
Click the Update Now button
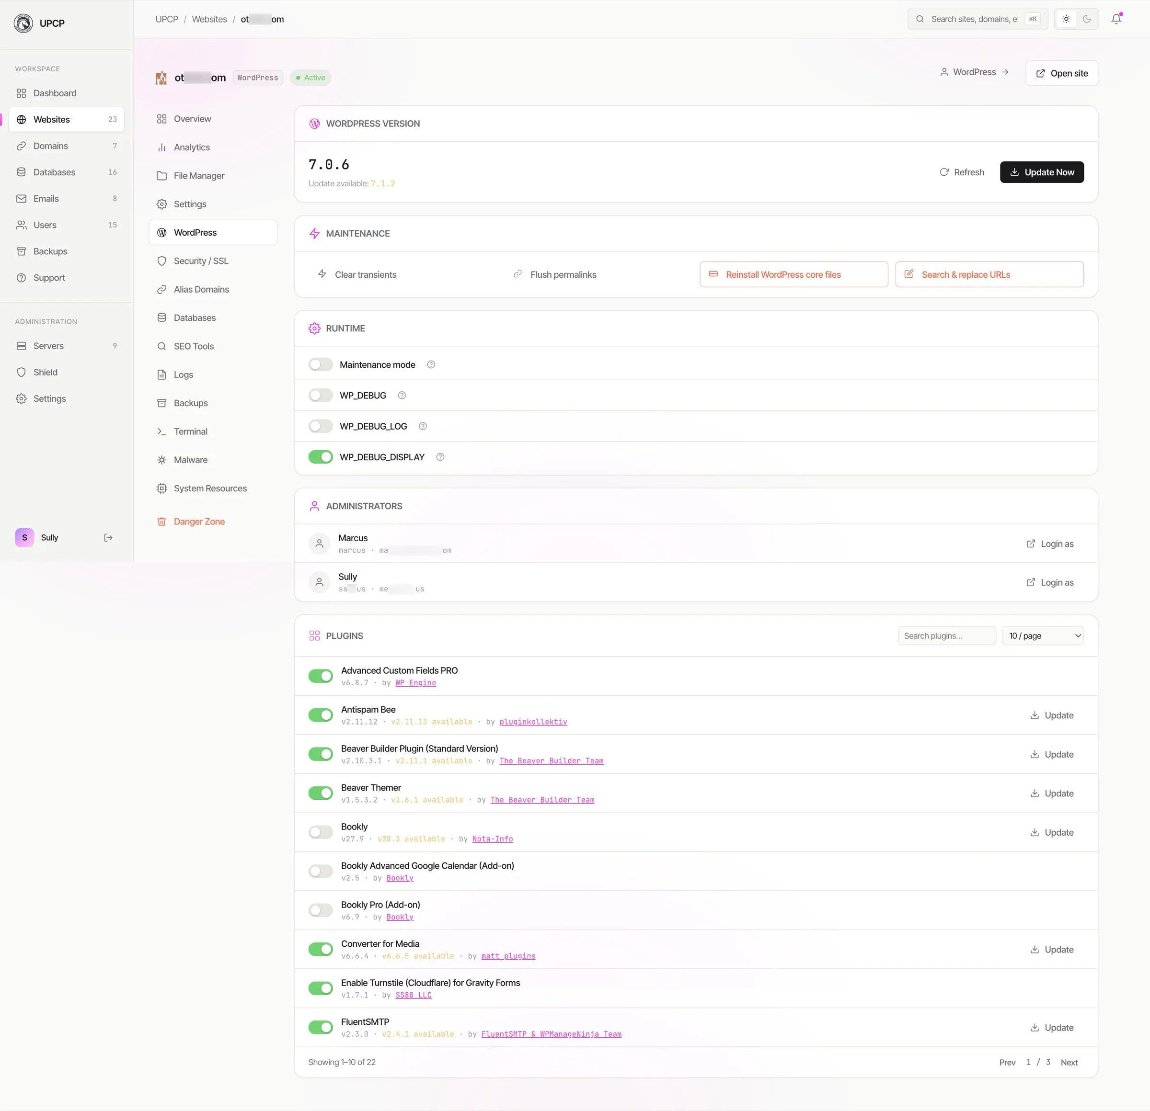click(1041, 172)
